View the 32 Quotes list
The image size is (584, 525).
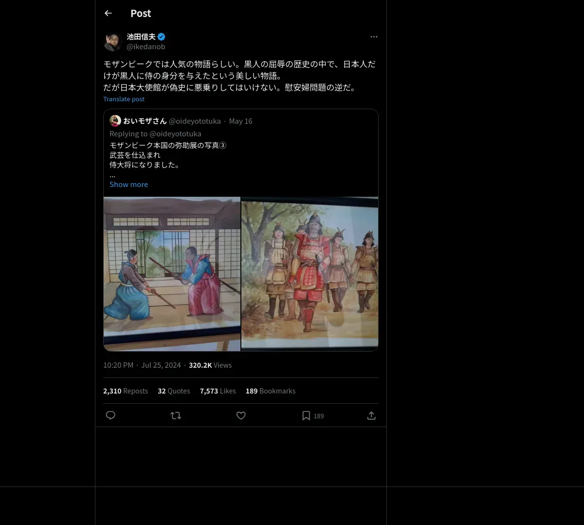click(x=174, y=391)
